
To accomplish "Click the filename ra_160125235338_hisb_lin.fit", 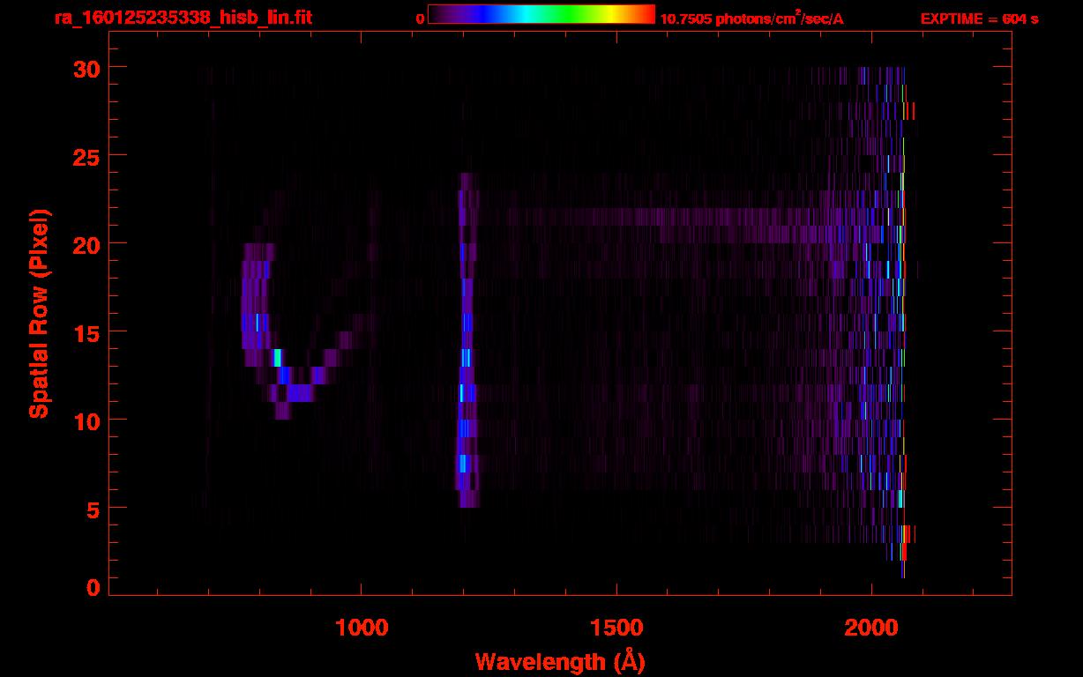I will [x=183, y=18].
